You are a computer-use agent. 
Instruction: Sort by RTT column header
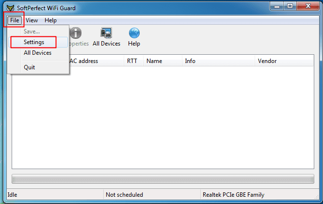[133, 61]
